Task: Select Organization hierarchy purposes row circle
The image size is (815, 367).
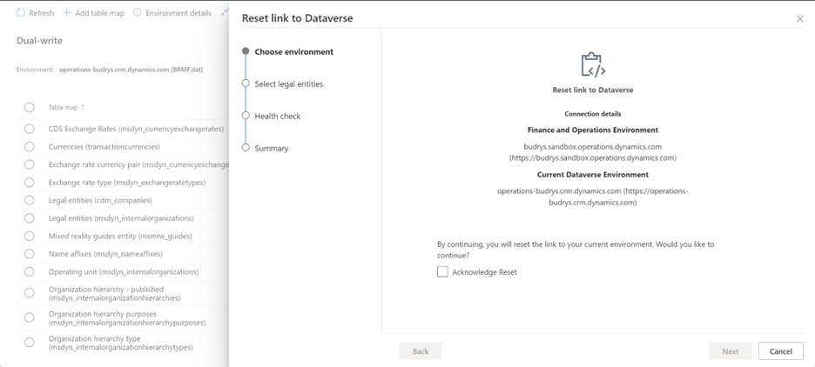Action: click(x=29, y=317)
